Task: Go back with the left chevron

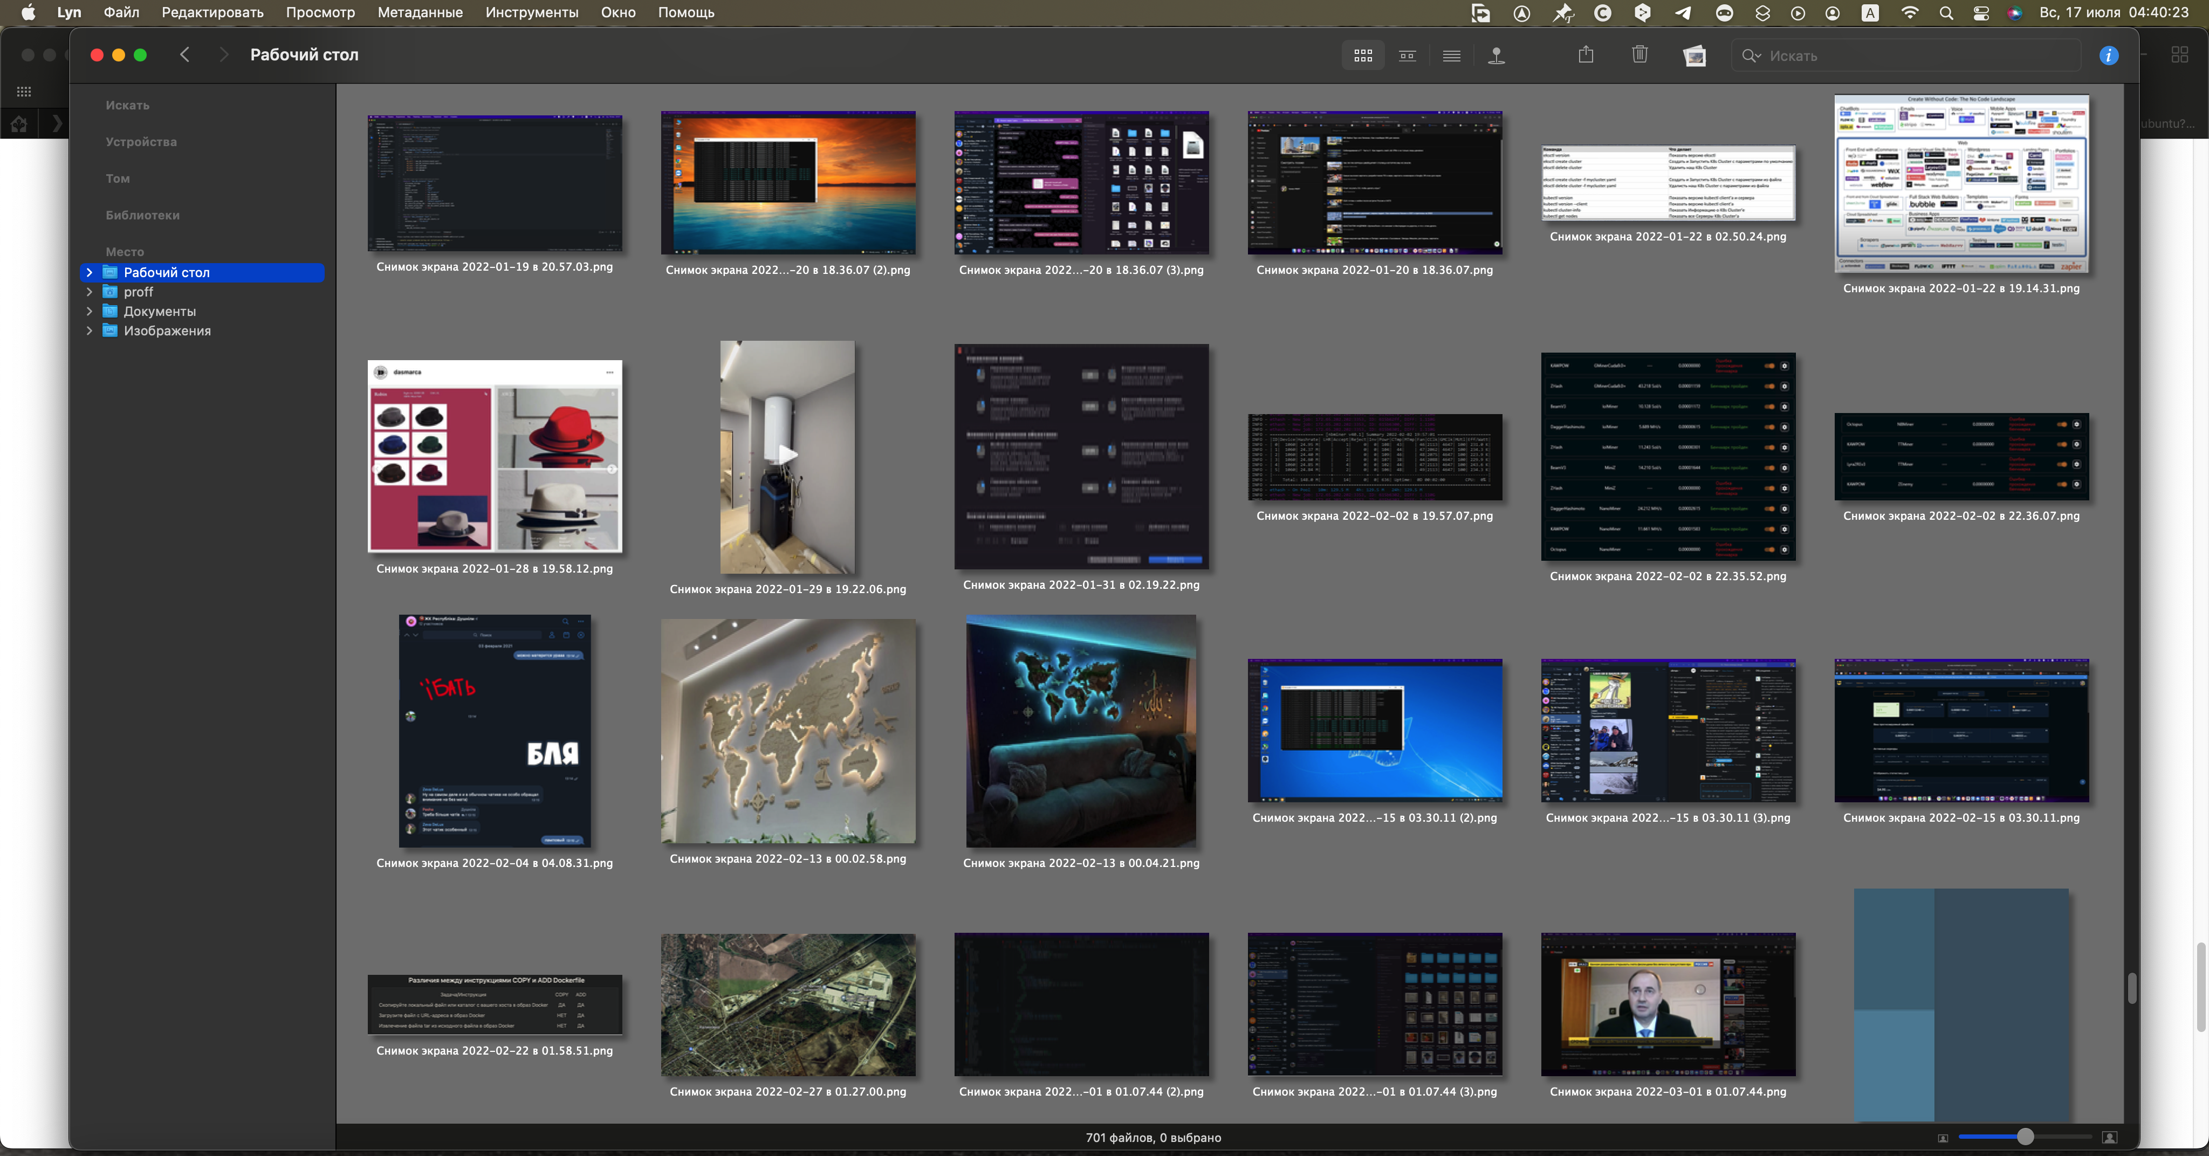Action: pyautogui.click(x=184, y=55)
